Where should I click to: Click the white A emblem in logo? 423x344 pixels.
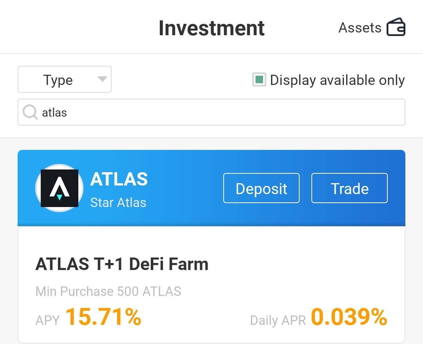tap(60, 187)
